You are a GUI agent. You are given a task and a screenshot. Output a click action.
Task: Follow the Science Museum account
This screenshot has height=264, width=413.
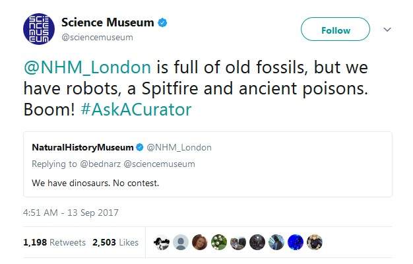[x=335, y=30]
